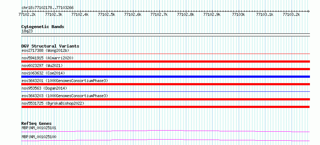Click the thick red bar under nsv5941915
Image resolution: width=320 pixels, height=145 pixels.
(x=165, y=62)
